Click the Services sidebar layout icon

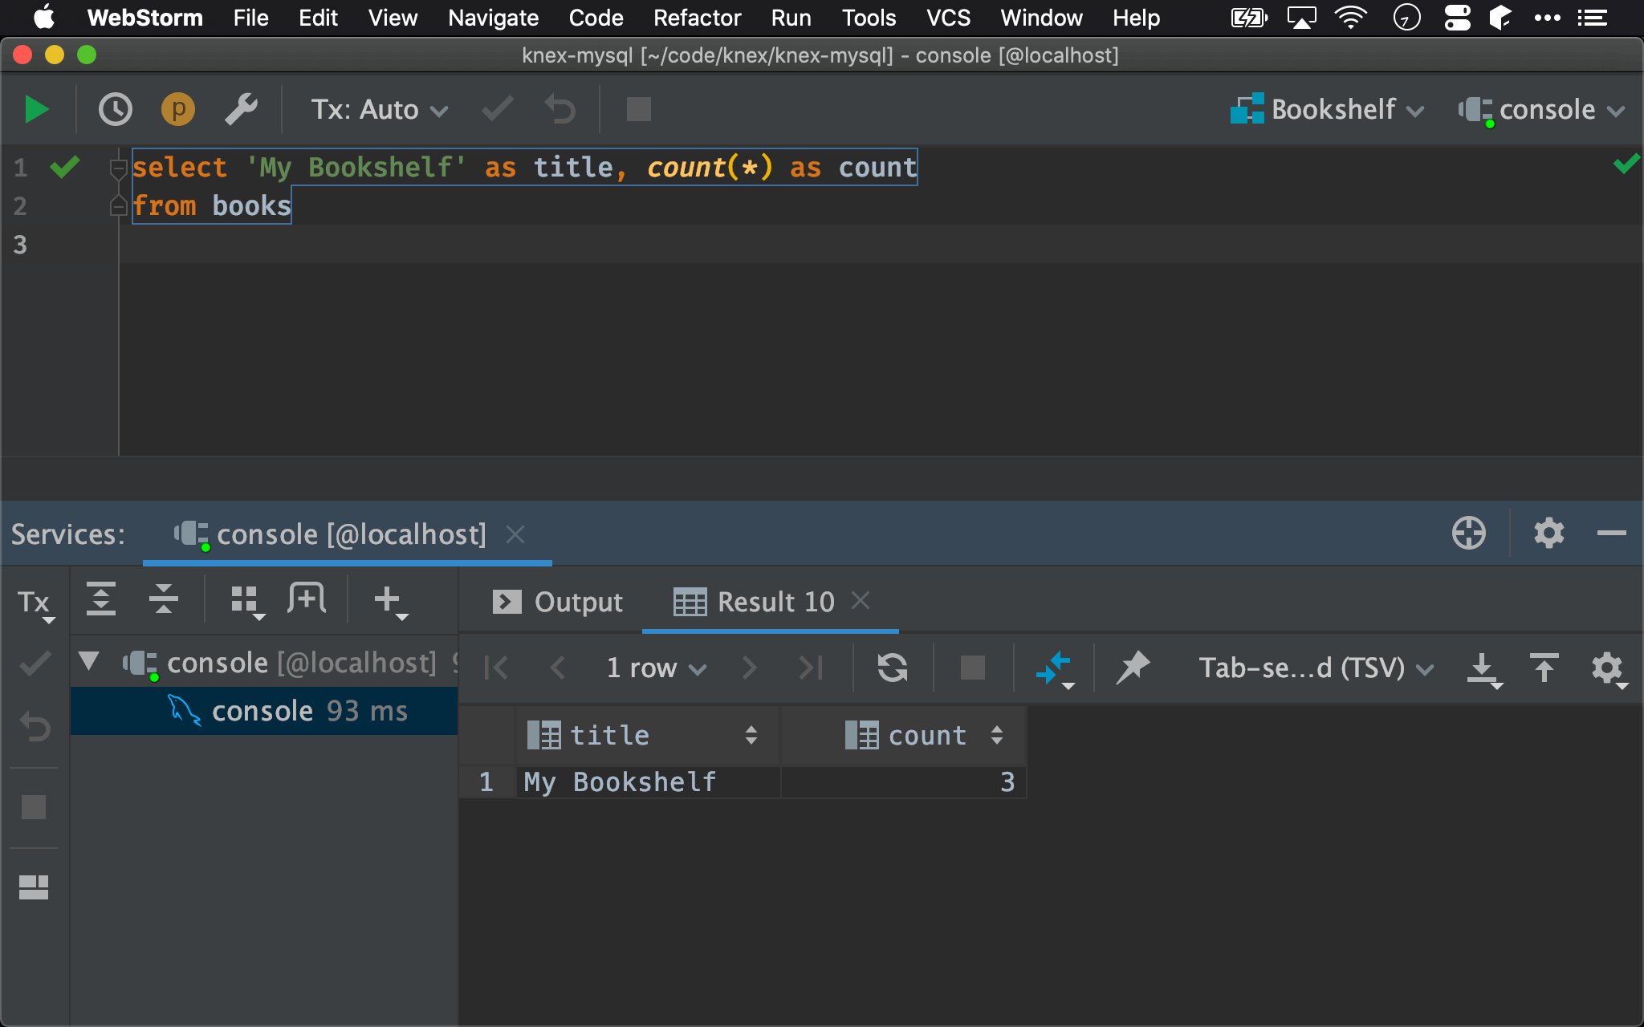(34, 887)
